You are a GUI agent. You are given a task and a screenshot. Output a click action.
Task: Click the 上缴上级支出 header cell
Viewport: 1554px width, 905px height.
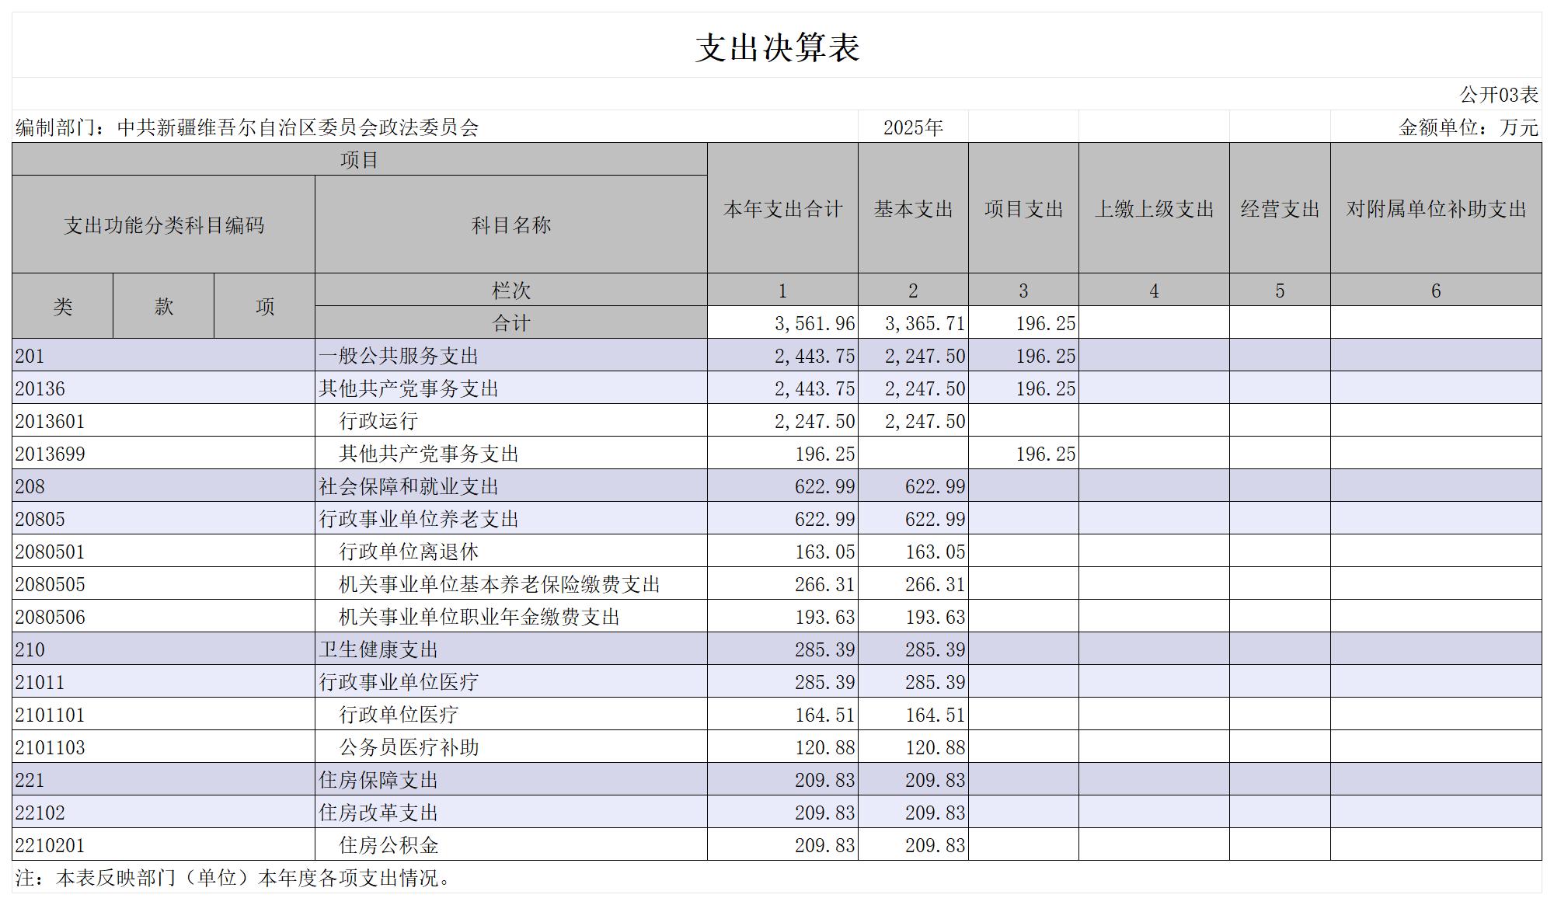tap(1155, 208)
